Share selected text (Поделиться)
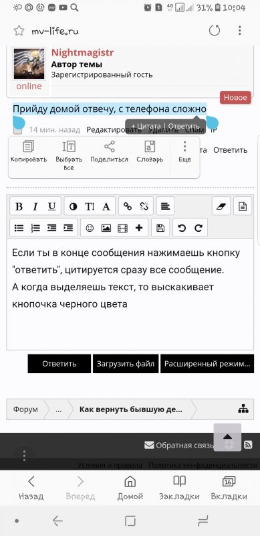Screen dimensions: 260x536 point(109,151)
